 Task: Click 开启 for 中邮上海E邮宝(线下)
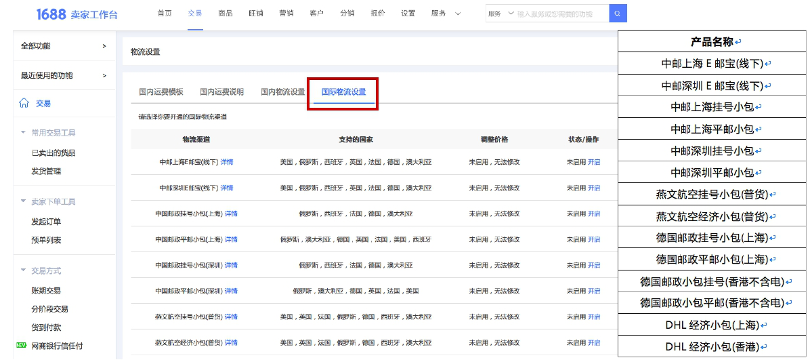pyautogui.click(x=594, y=162)
